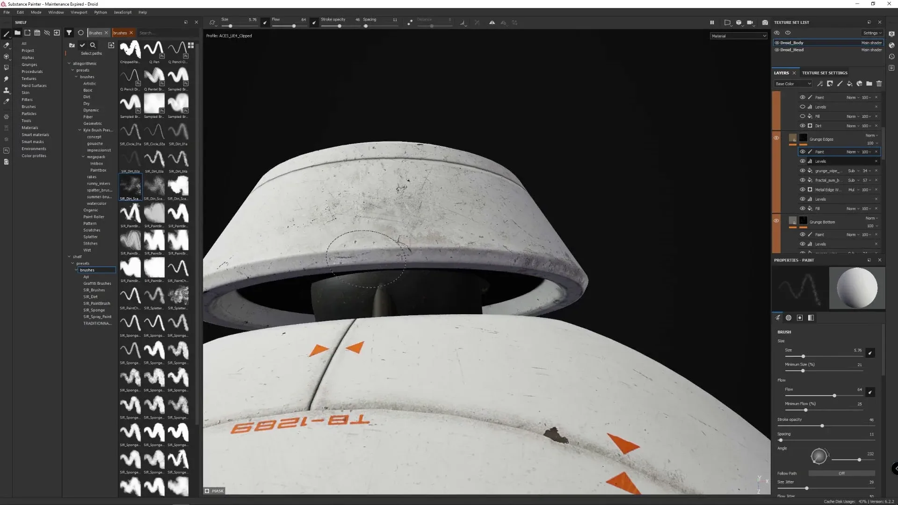Click the Shelf import resources icon

click(x=57, y=33)
